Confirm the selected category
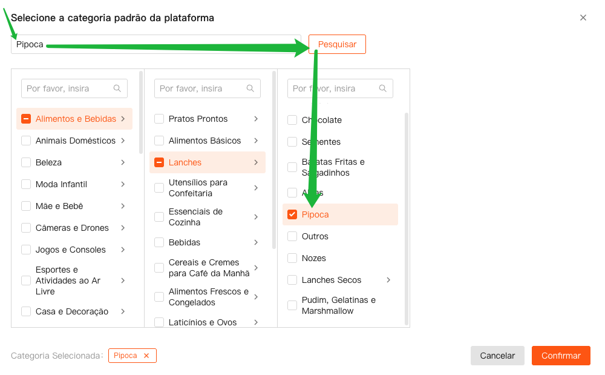 coord(560,356)
